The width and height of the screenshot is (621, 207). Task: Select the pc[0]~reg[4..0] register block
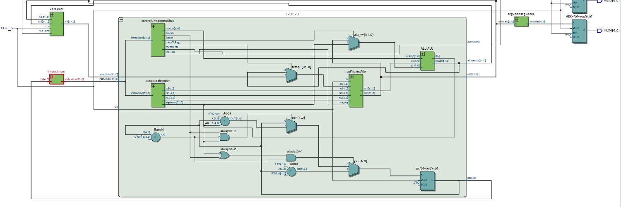tap(428, 181)
